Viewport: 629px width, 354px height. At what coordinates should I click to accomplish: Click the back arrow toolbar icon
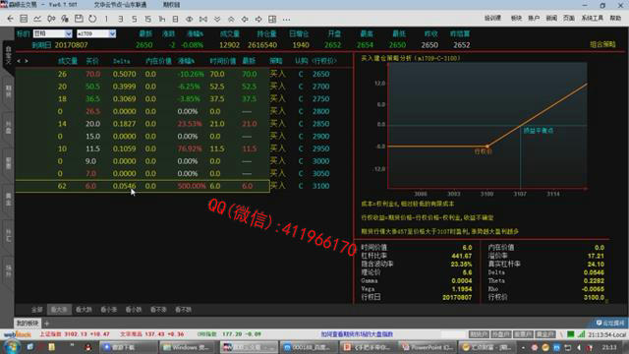point(11,19)
